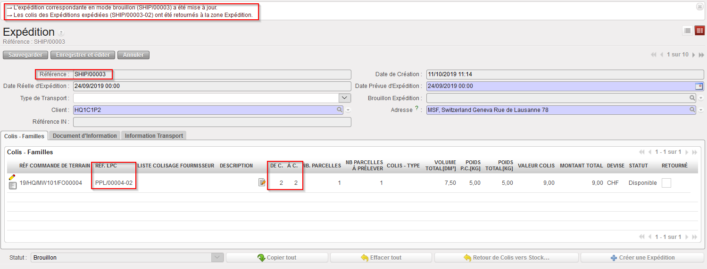Click Créer une Expédition button

[642, 258]
